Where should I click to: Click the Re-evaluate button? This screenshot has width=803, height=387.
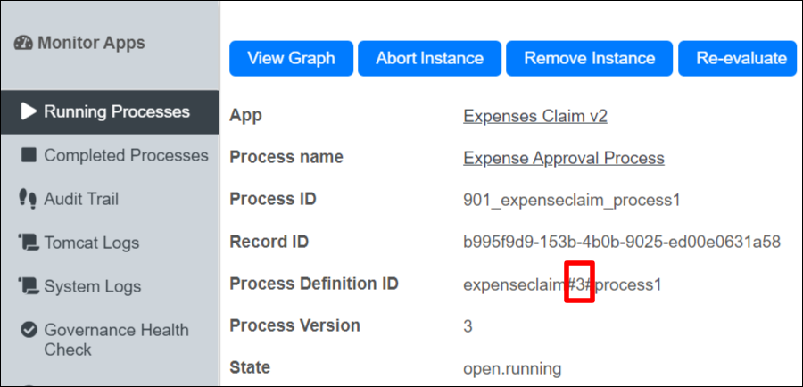[x=738, y=58]
